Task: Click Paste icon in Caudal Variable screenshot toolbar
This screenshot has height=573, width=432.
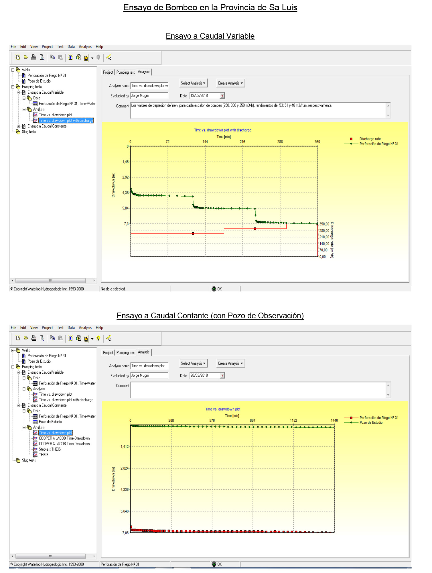Action: pyautogui.click(x=60, y=57)
